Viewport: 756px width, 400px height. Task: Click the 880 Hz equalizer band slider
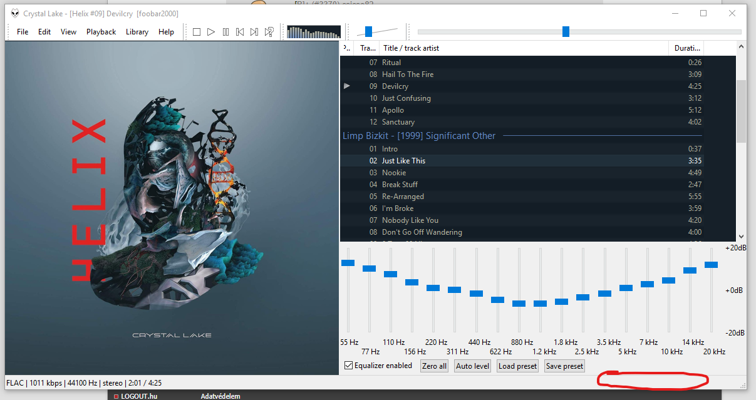coord(519,303)
